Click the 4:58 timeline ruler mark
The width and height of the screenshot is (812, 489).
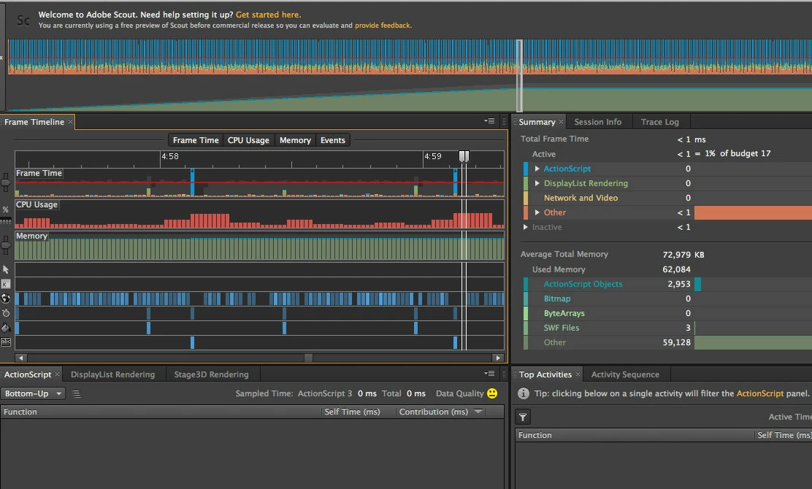coord(170,156)
